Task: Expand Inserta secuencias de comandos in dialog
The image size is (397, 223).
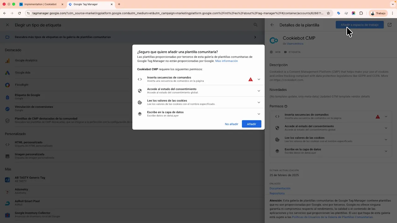Action: click(259, 79)
